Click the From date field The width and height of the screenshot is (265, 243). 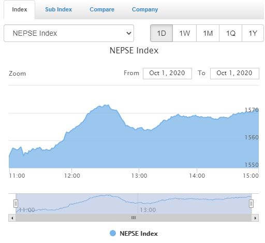(167, 74)
